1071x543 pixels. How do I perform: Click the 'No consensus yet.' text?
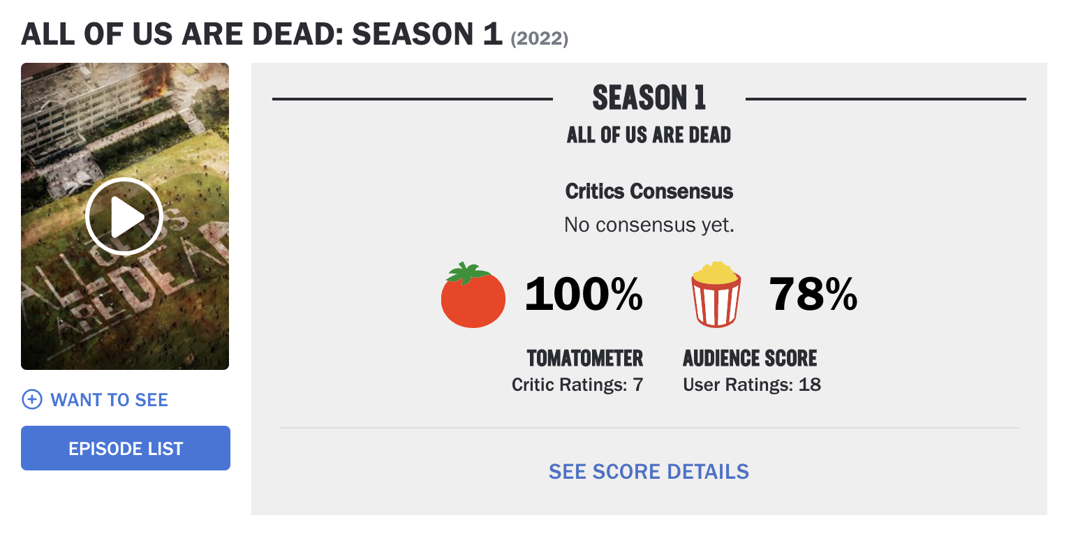click(x=649, y=225)
